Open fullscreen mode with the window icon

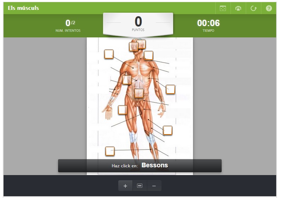click(x=223, y=8)
